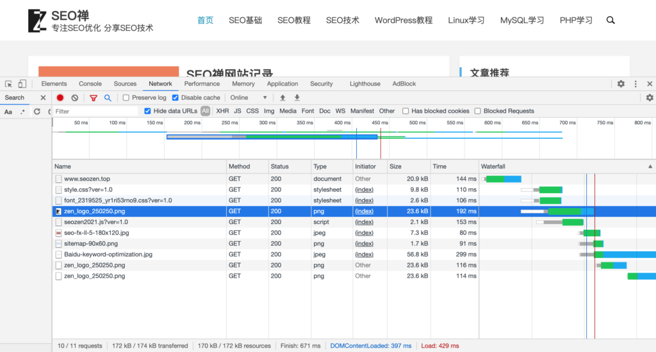The width and height of the screenshot is (656, 352).
Task: Click the blue DOMContentLoaded marker in overview
Action: click(x=356, y=143)
